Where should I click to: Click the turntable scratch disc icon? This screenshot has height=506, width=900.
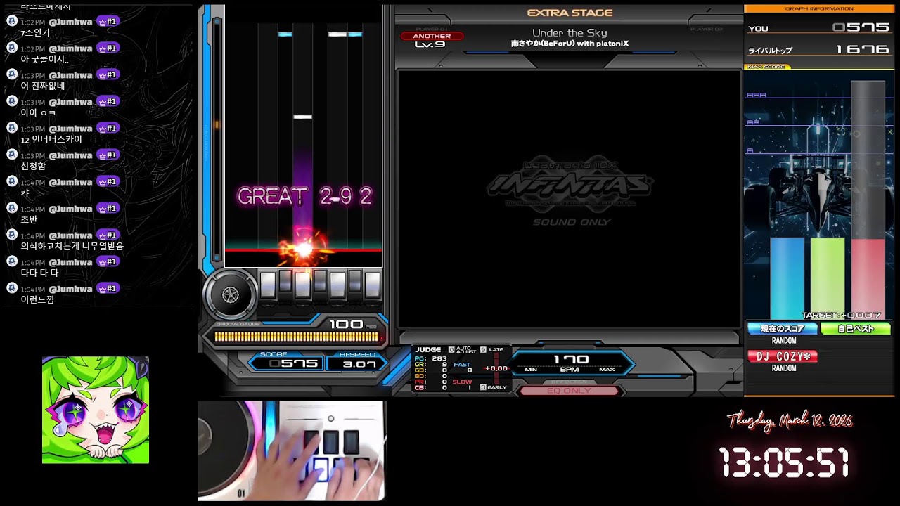tap(231, 295)
